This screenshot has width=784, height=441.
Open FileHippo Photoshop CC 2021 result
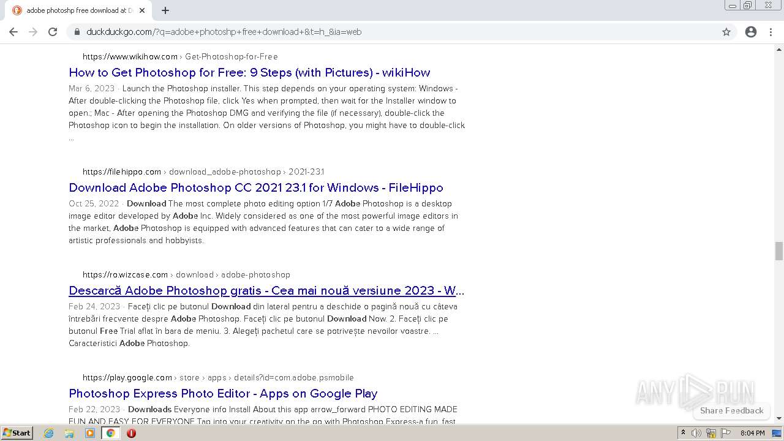click(x=256, y=187)
